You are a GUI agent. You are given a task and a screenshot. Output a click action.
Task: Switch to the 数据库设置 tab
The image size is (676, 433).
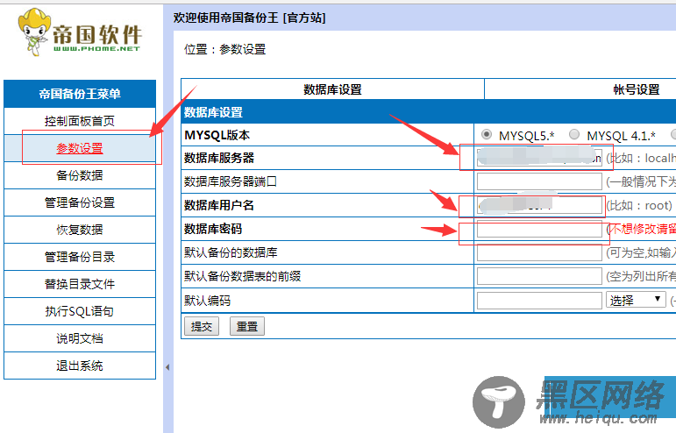pos(332,89)
